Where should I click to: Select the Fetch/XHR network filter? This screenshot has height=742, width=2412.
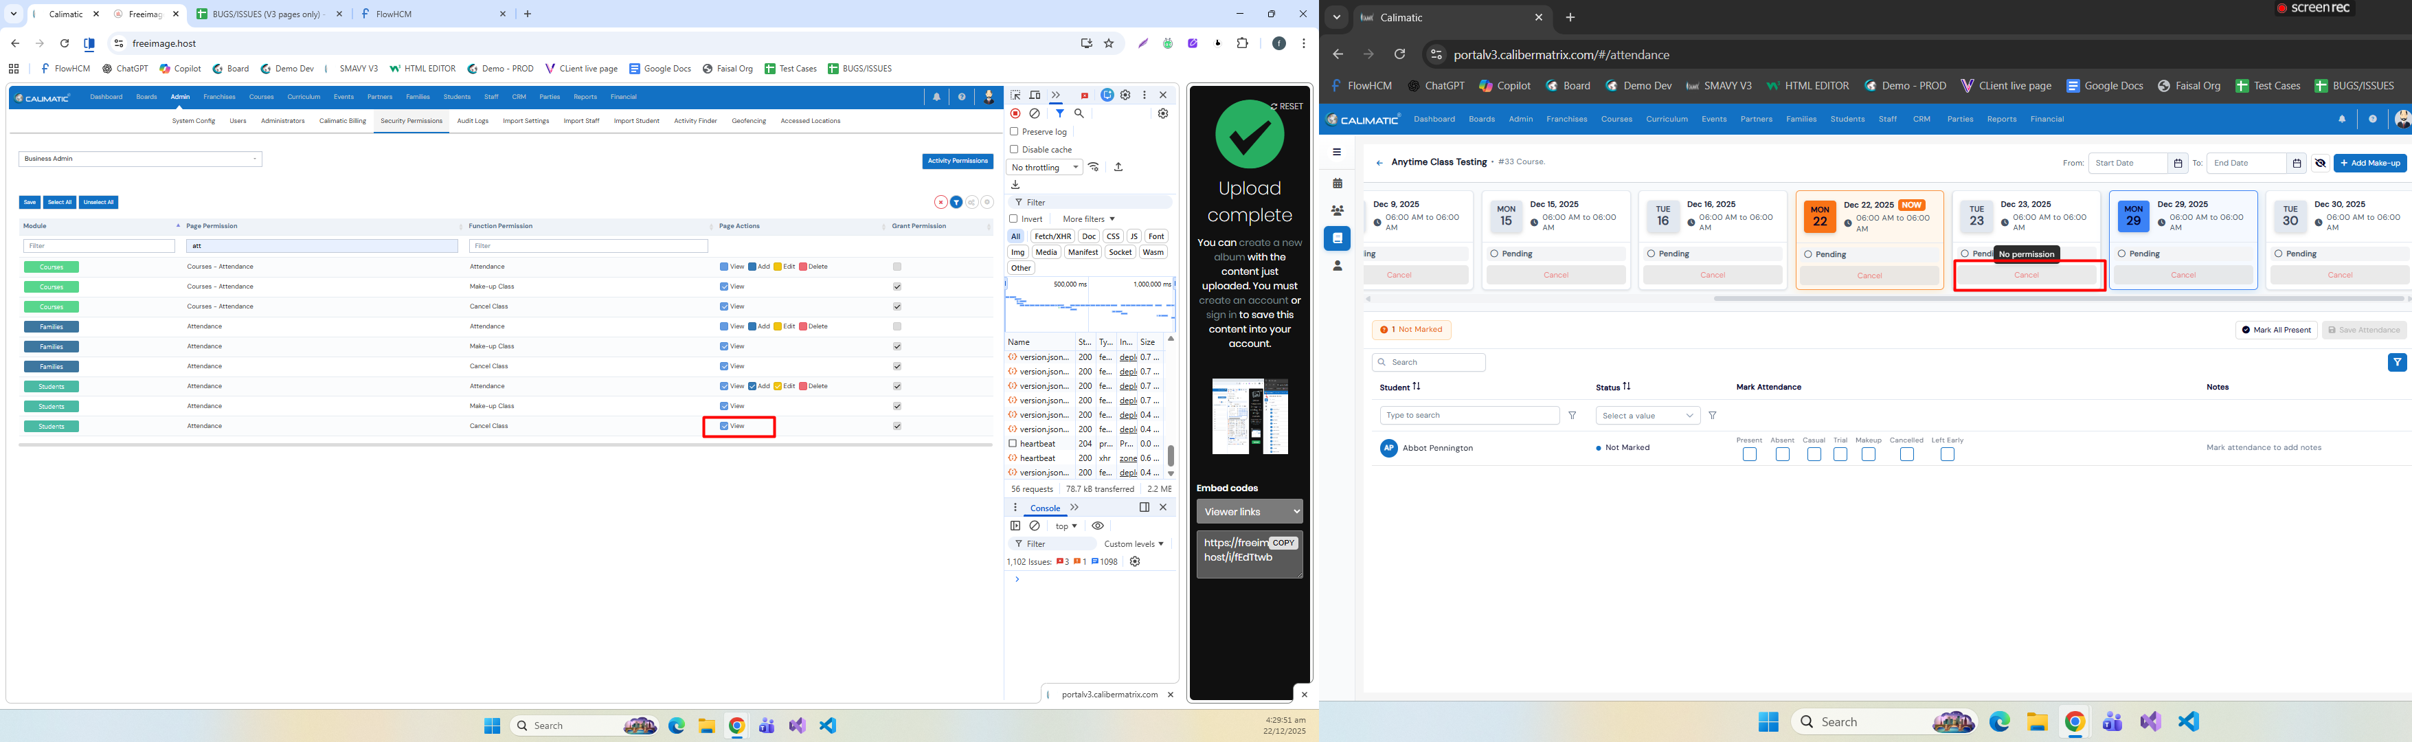point(1052,237)
